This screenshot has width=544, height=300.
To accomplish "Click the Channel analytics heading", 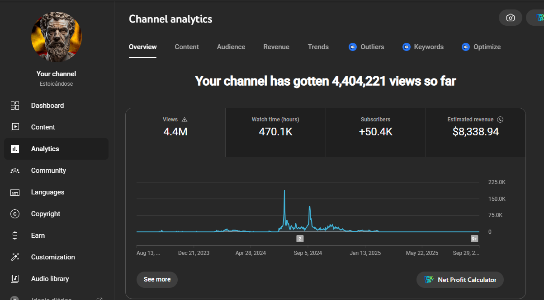I will [x=170, y=19].
